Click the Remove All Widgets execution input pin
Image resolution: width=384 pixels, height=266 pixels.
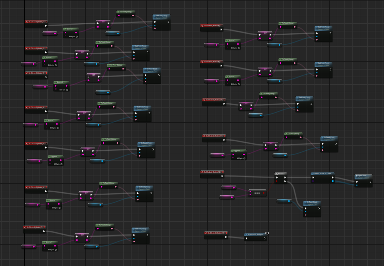click(x=246, y=238)
